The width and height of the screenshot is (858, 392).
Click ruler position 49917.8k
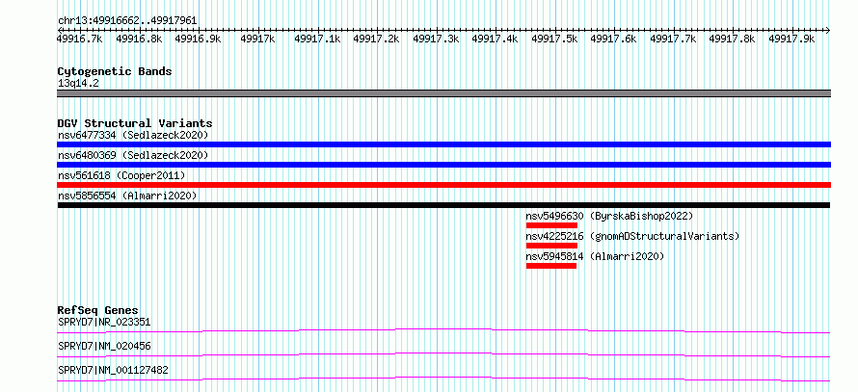[732, 39]
